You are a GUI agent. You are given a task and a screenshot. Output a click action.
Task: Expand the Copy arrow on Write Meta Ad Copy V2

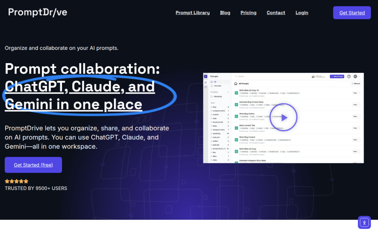tap(359, 93)
